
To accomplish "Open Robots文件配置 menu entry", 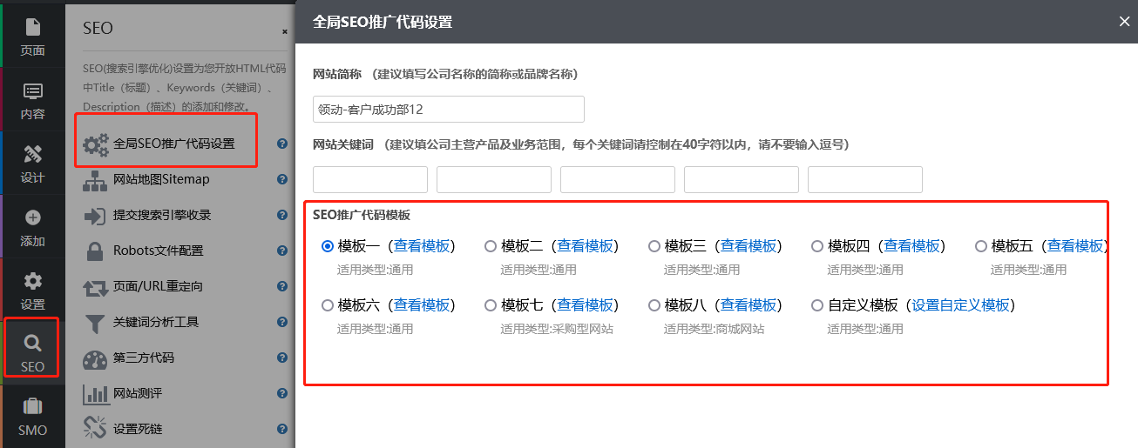I will click(x=158, y=251).
